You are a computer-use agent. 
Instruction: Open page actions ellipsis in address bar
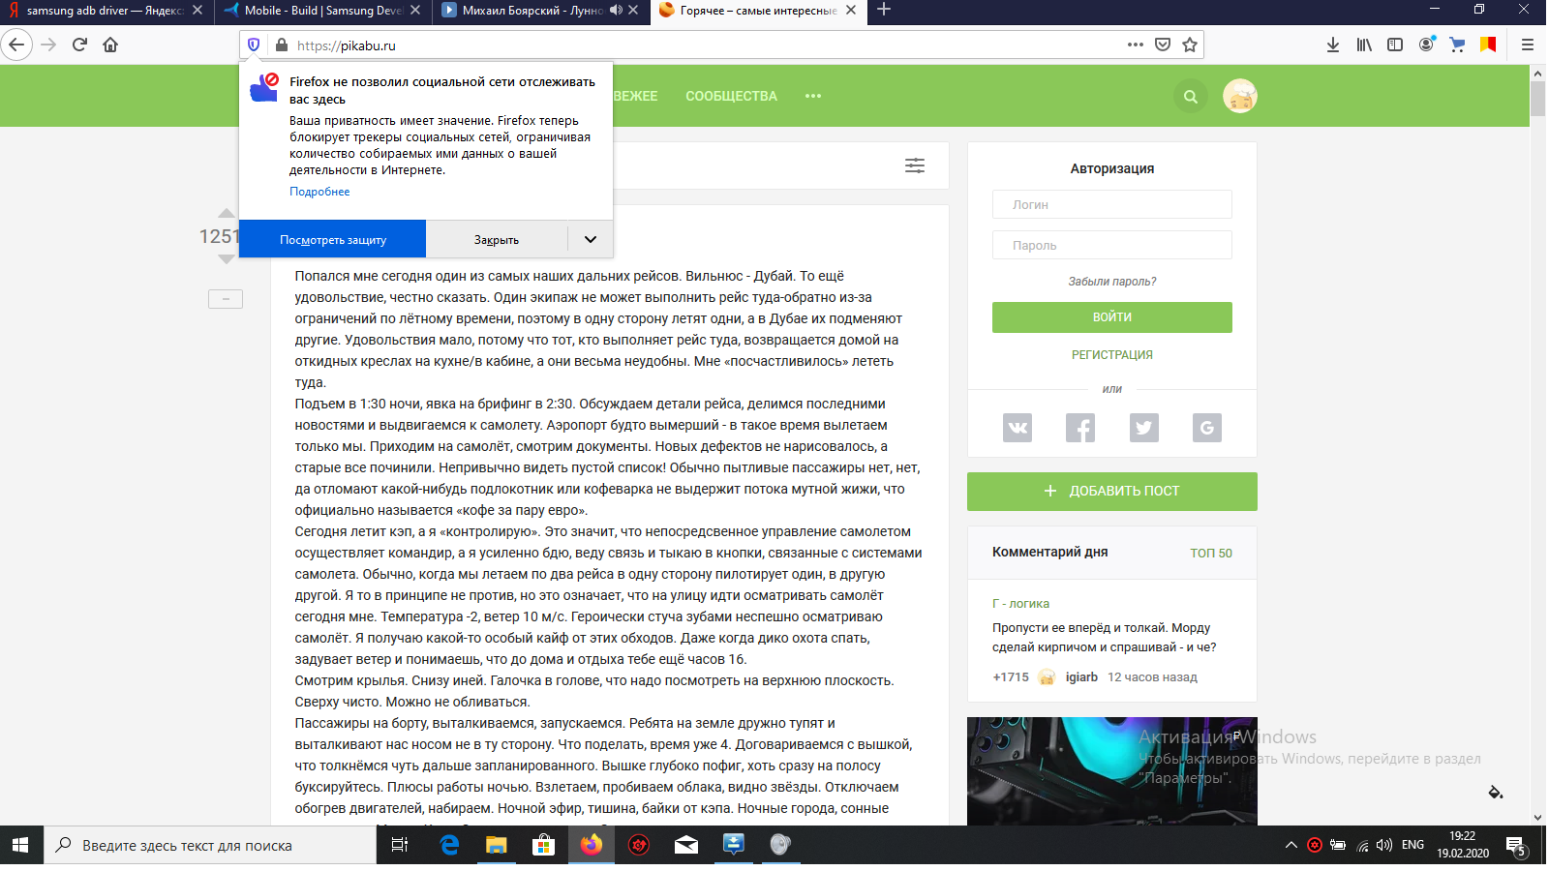click(1135, 45)
